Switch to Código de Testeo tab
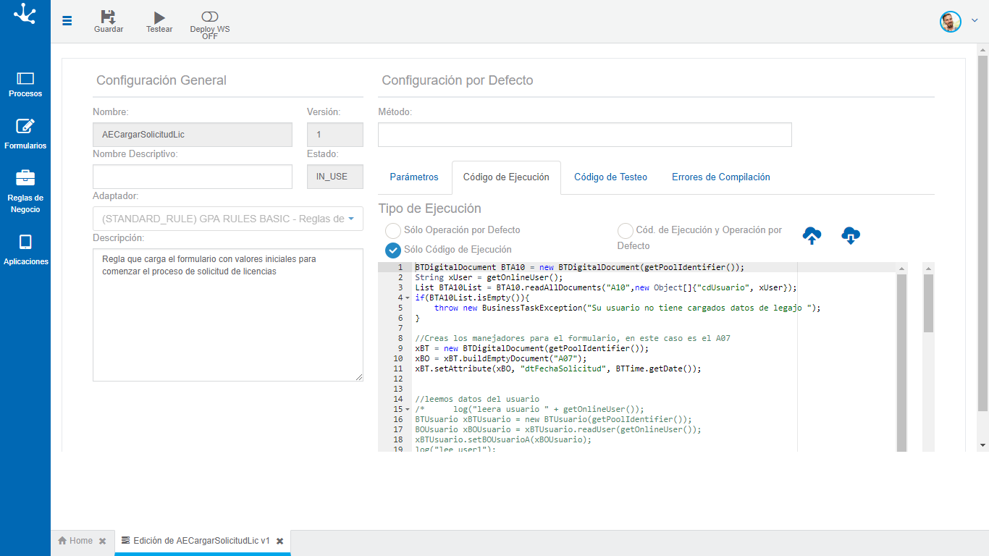Screen dimensions: 989x556 coord(611,177)
